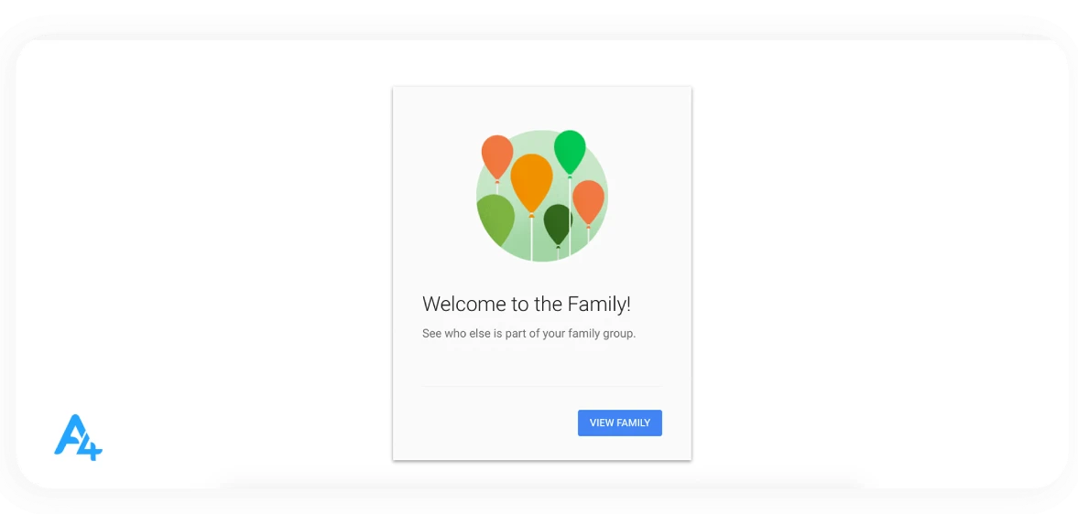Image resolution: width=1078 pixels, height=514 pixels.
Task: Click the balloons illustration on the card
Action: pos(542,196)
